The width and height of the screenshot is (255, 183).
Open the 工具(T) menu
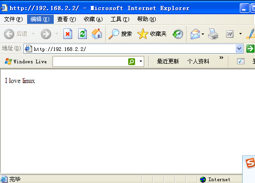click(x=120, y=19)
